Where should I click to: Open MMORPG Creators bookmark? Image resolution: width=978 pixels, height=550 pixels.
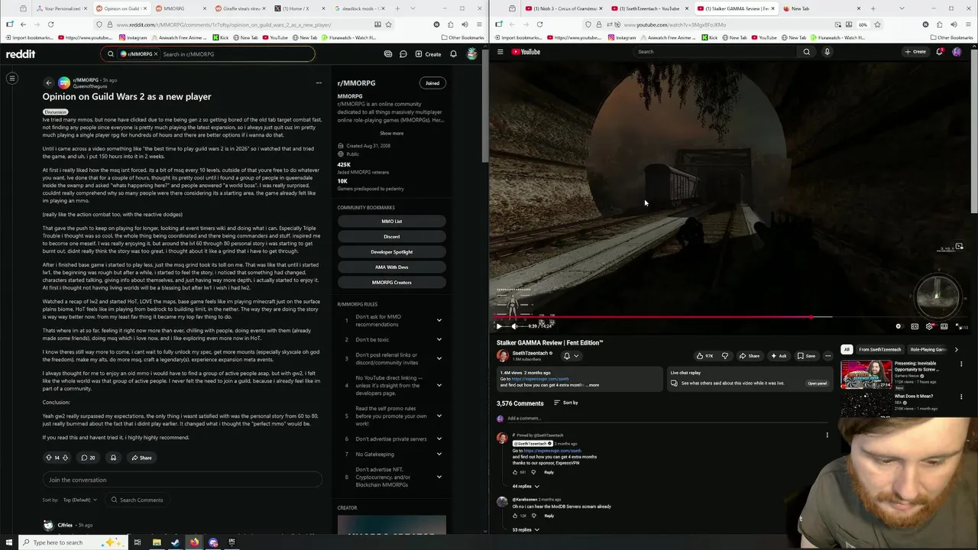tap(391, 283)
